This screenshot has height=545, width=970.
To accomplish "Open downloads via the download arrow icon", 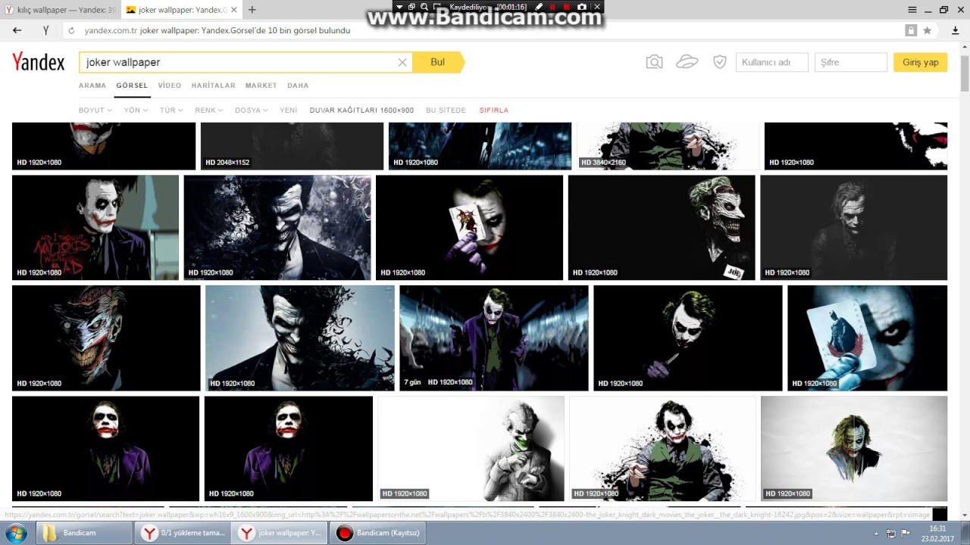I will 955,30.
